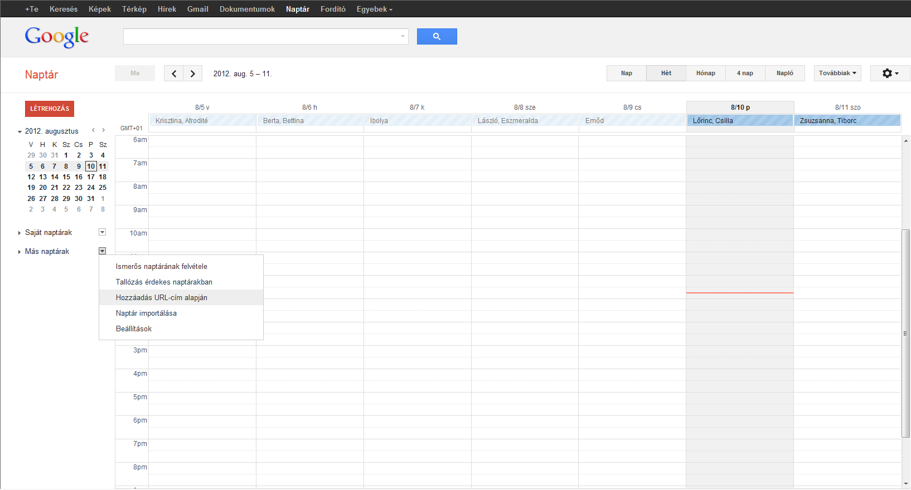
Task: Click 8/7 k day header
Action: pyautogui.click(x=417, y=107)
